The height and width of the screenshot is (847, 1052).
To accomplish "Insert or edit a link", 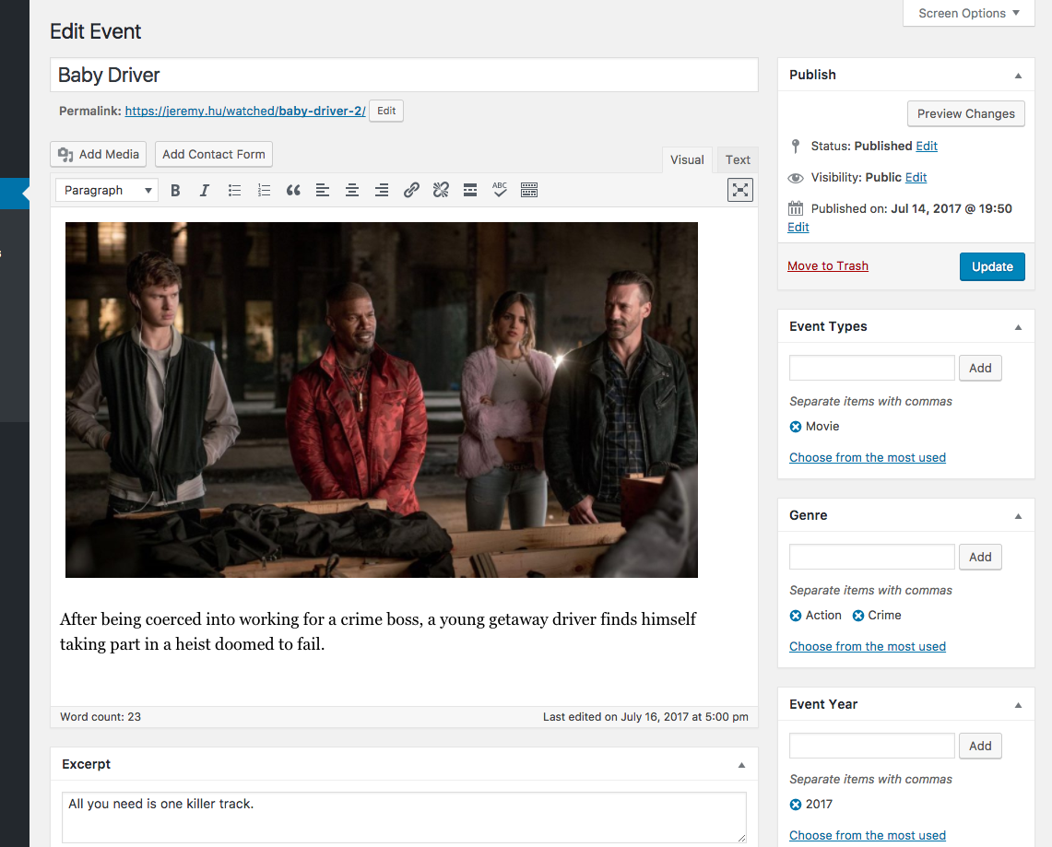I will [411, 191].
